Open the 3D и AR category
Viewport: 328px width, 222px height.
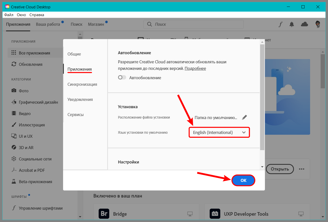click(x=26, y=148)
